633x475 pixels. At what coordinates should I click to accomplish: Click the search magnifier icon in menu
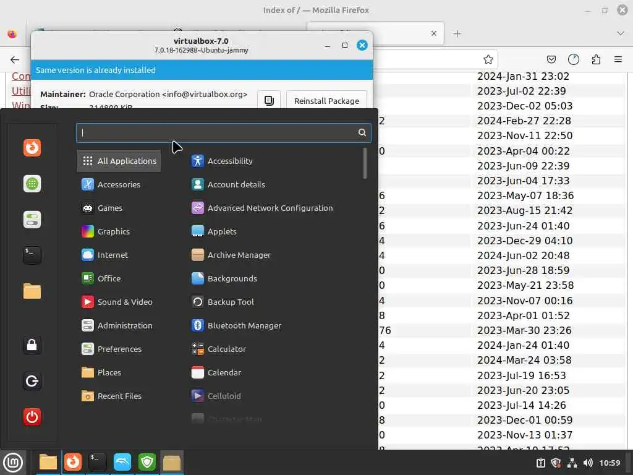(x=362, y=132)
